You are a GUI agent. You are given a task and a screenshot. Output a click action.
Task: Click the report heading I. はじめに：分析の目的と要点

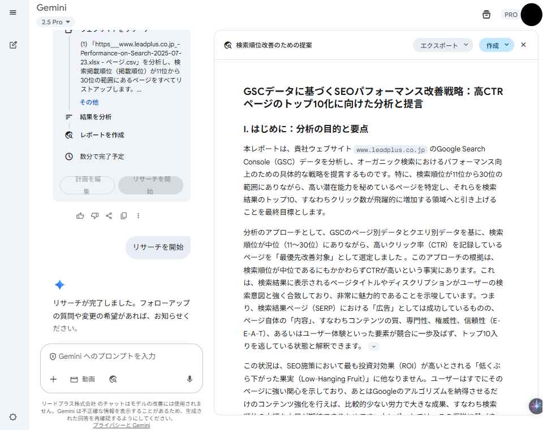[305, 129]
